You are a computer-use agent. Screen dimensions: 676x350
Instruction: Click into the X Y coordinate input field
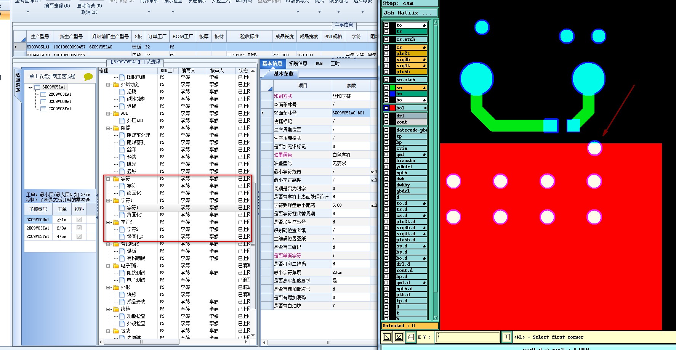[x=468, y=337]
